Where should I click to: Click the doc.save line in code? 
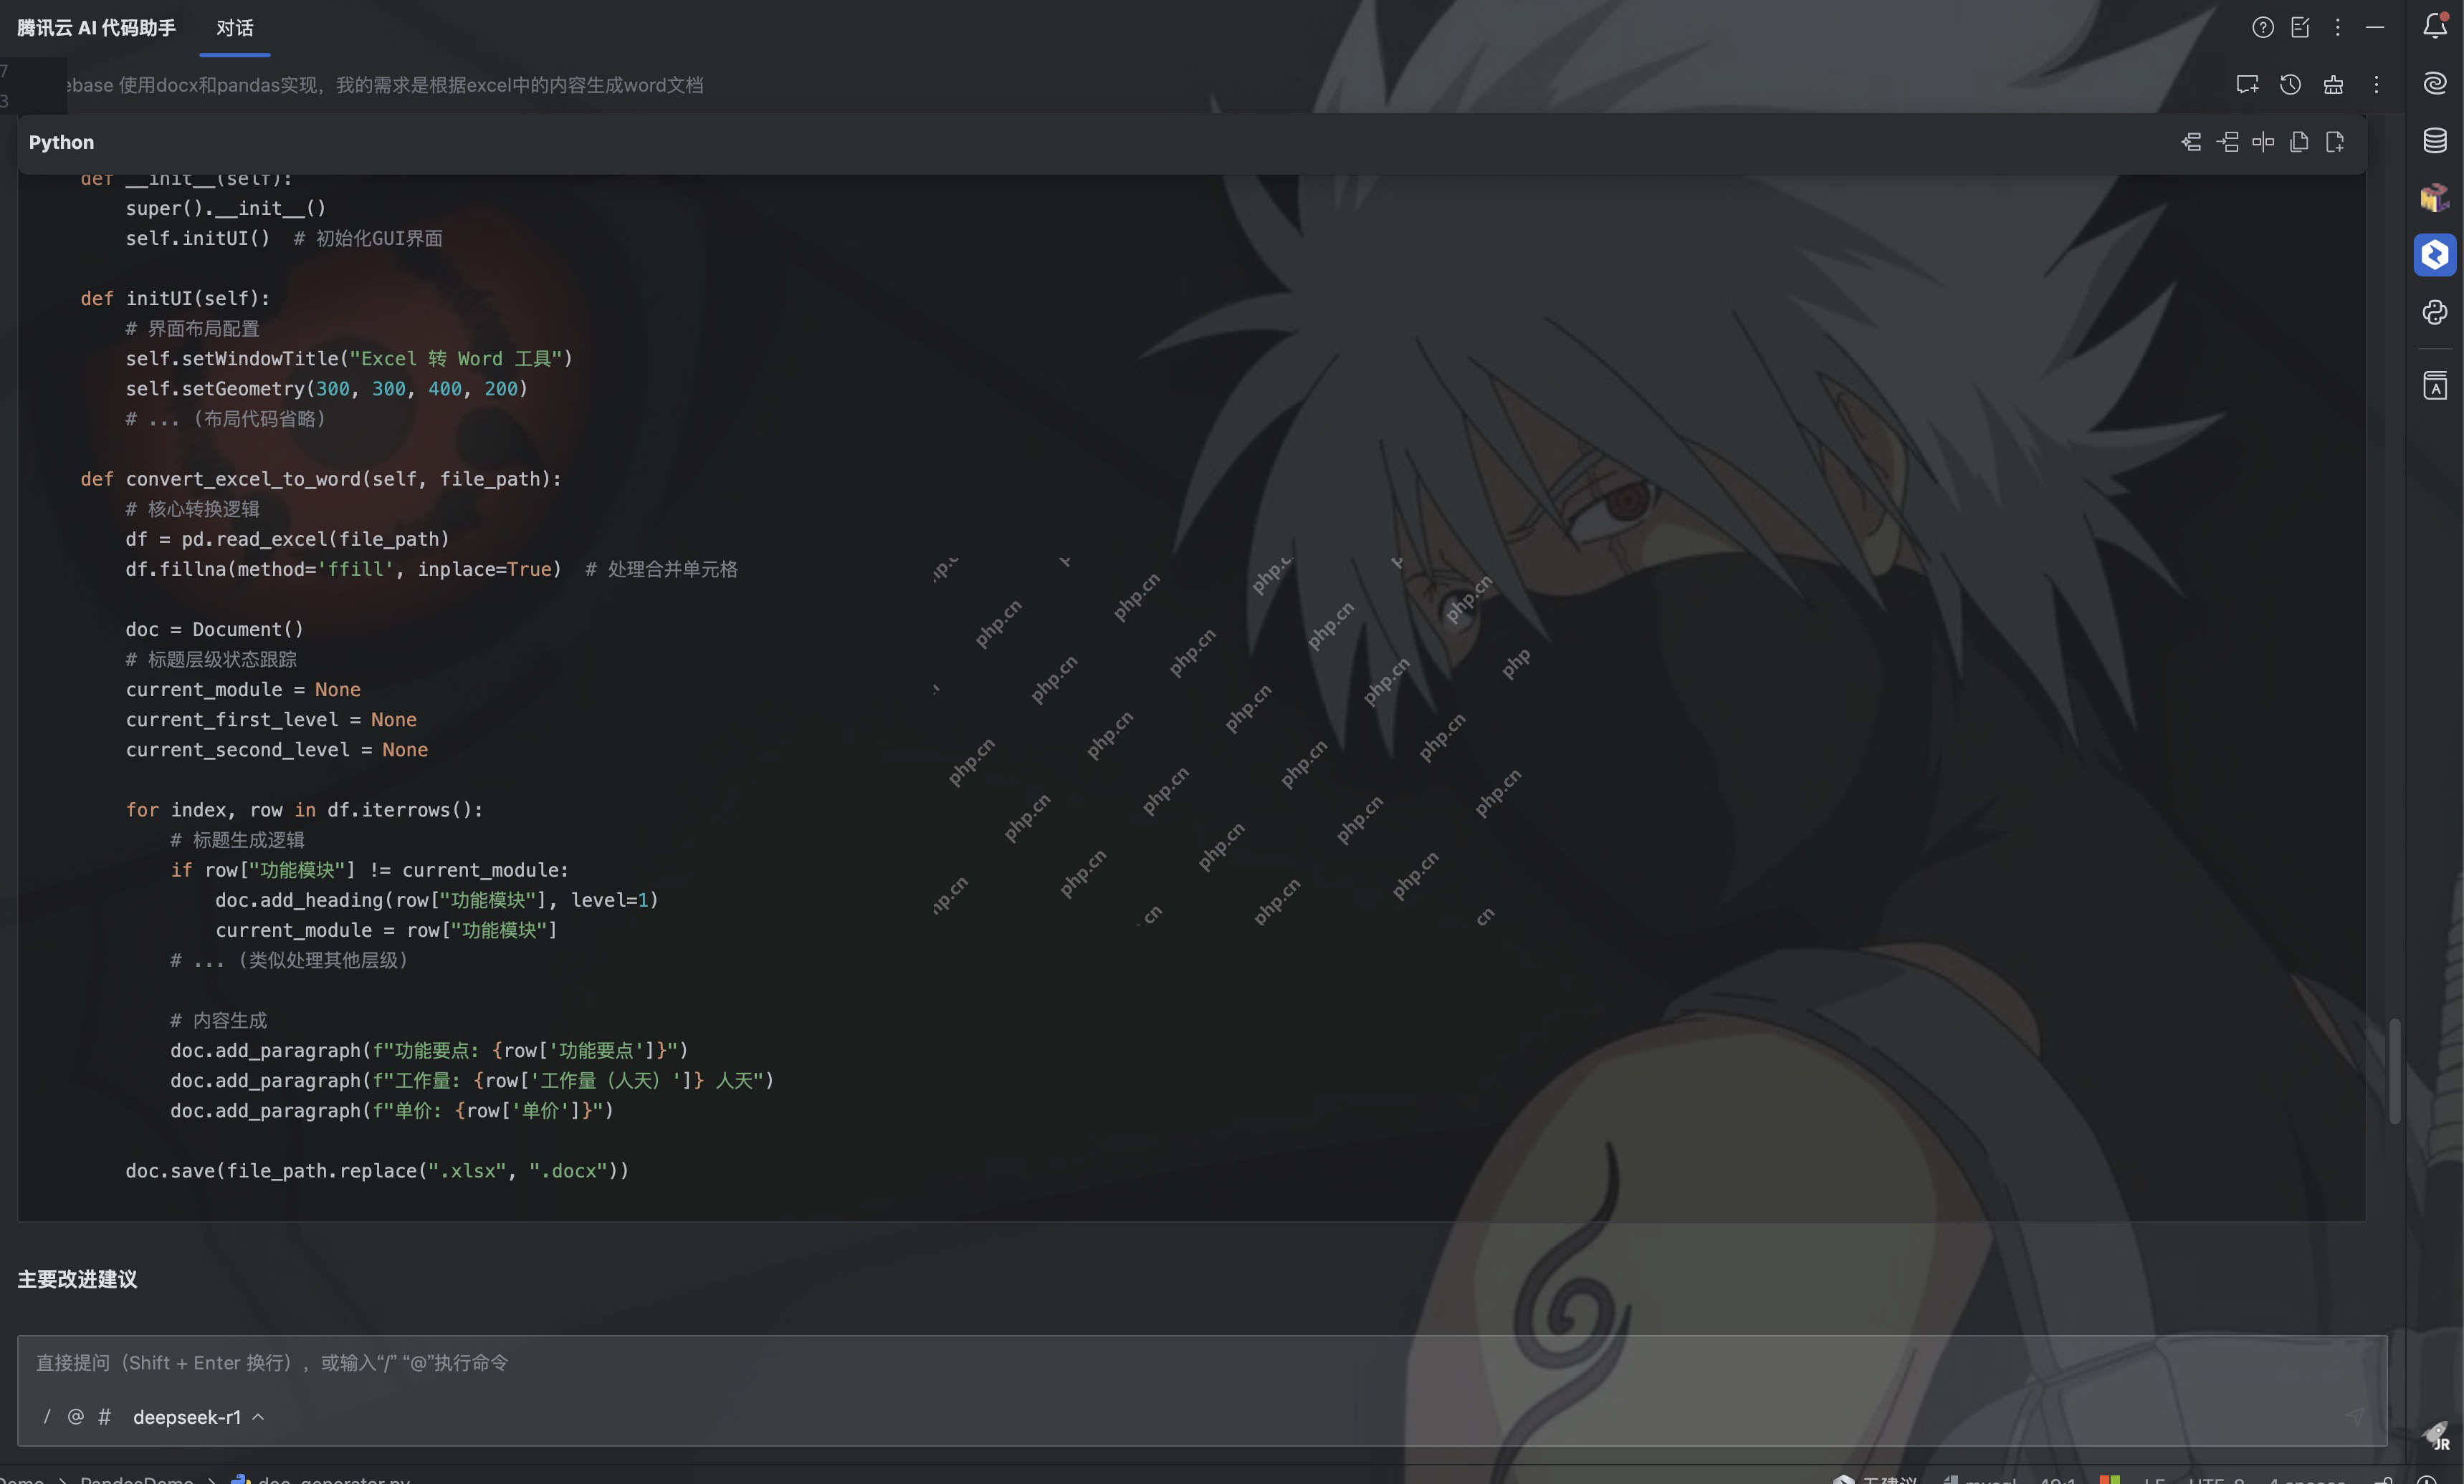point(377,1170)
